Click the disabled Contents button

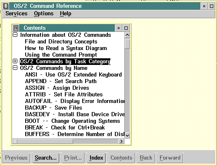121,158
